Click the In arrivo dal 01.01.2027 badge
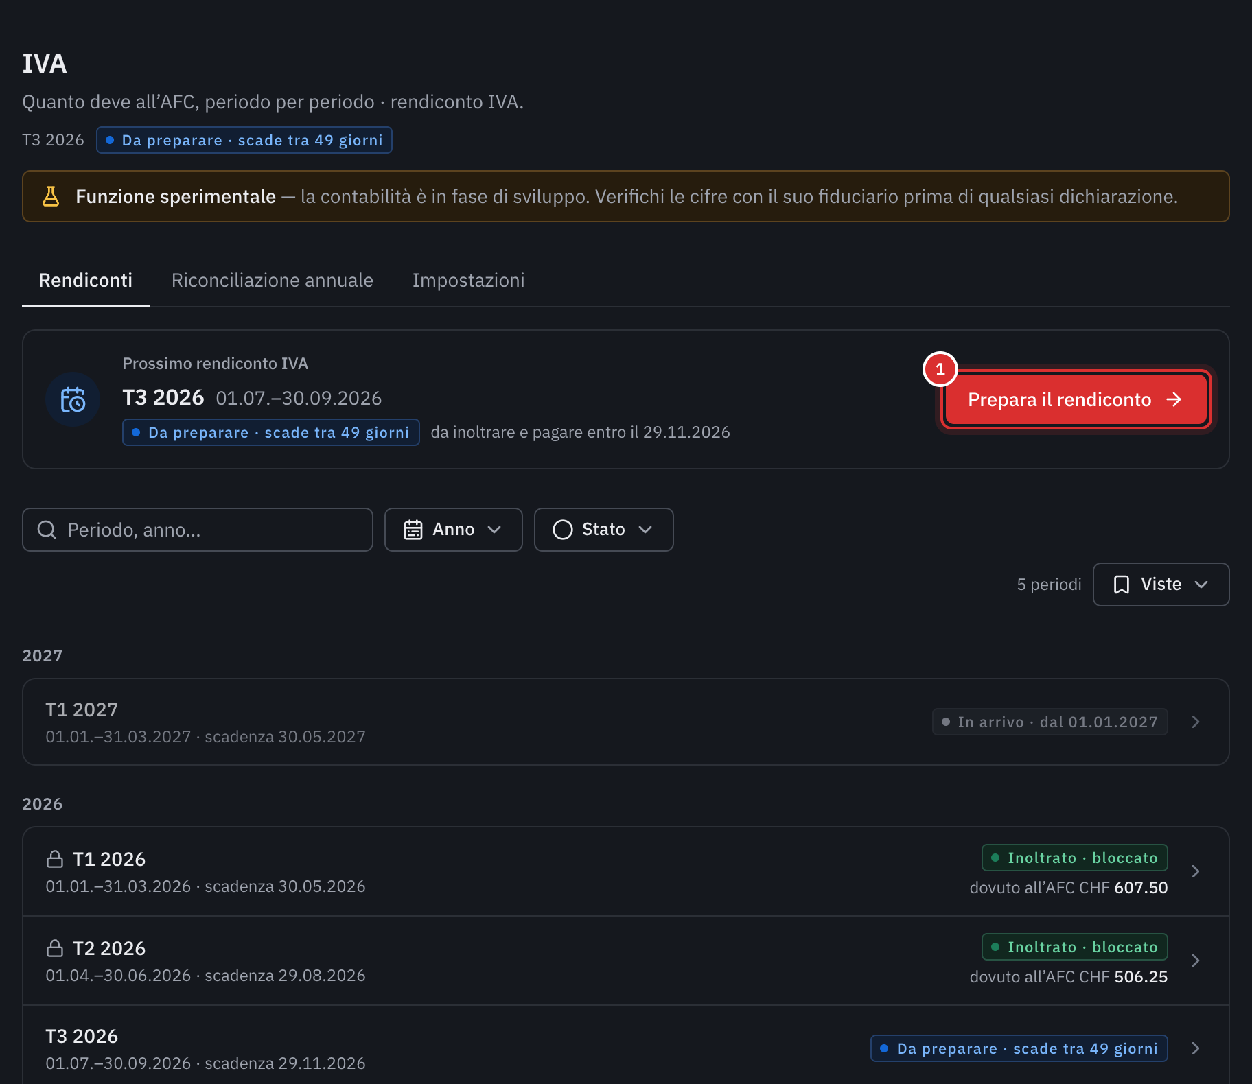The image size is (1252, 1084). 1050,722
